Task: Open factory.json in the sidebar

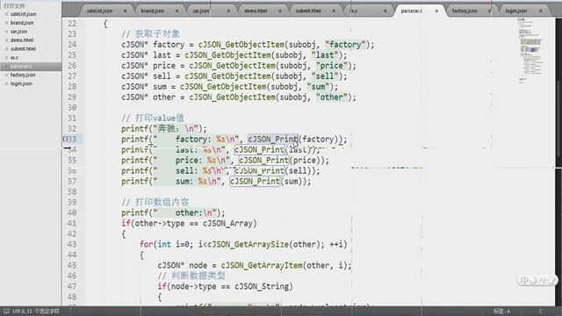Action: coord(23,75)
